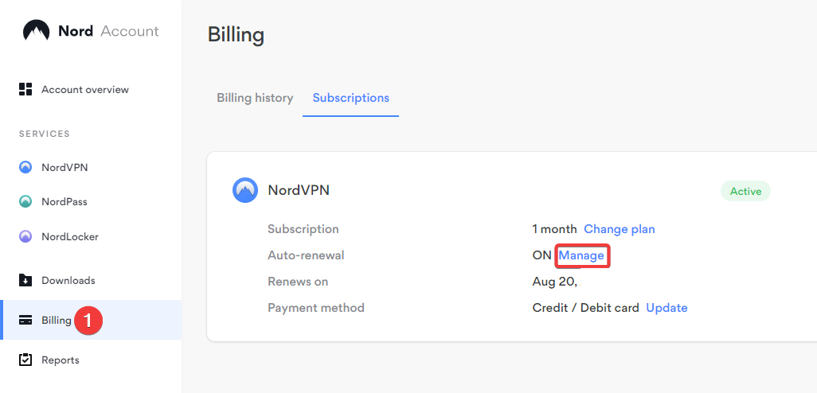Click the Account overview dashboard icon

(x=25, y=89)
